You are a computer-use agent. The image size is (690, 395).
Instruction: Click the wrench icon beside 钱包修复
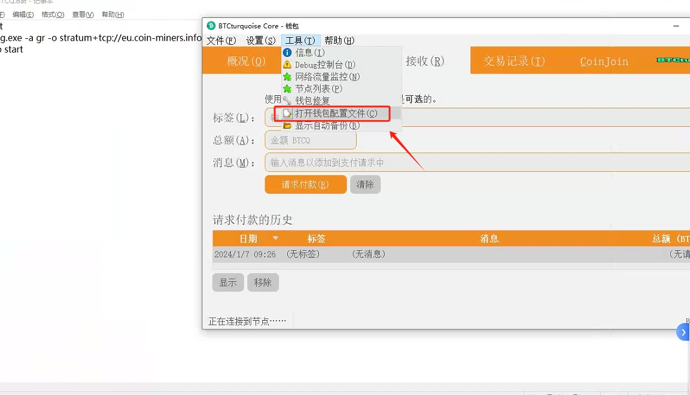[x=287, y=101]
